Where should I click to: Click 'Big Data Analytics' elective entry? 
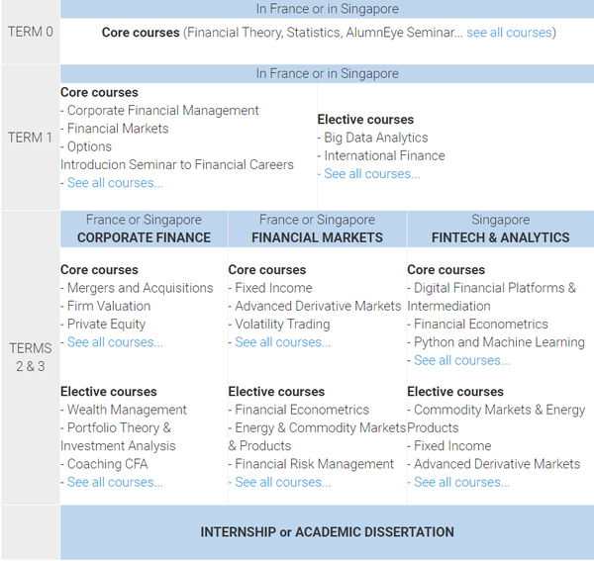tap(375, 138)
